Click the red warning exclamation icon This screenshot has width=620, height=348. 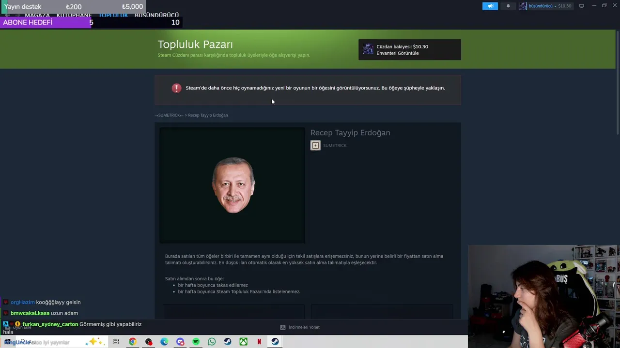click(x=176, y=88)
